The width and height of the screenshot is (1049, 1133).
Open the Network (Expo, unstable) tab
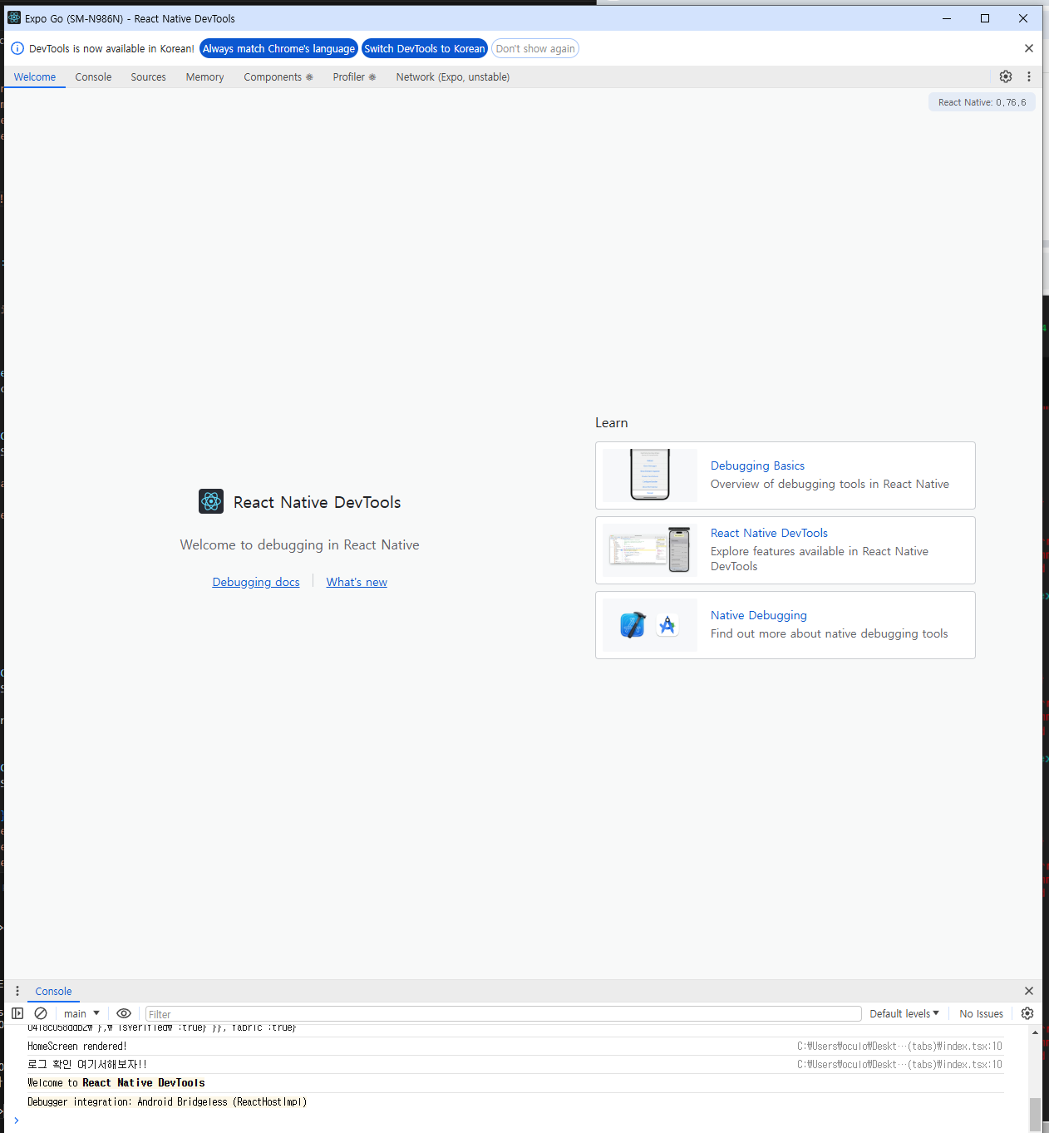click(x=453, y=76)
